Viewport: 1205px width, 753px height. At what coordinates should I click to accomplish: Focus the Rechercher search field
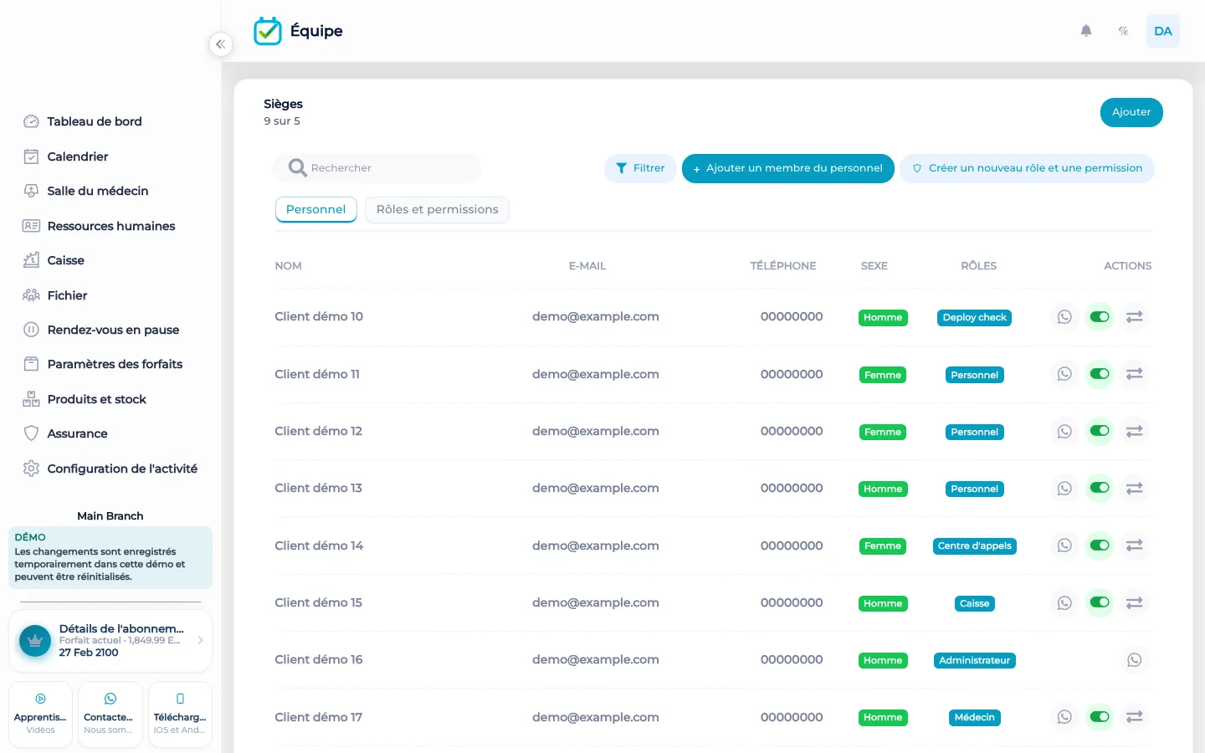point(377,168)
